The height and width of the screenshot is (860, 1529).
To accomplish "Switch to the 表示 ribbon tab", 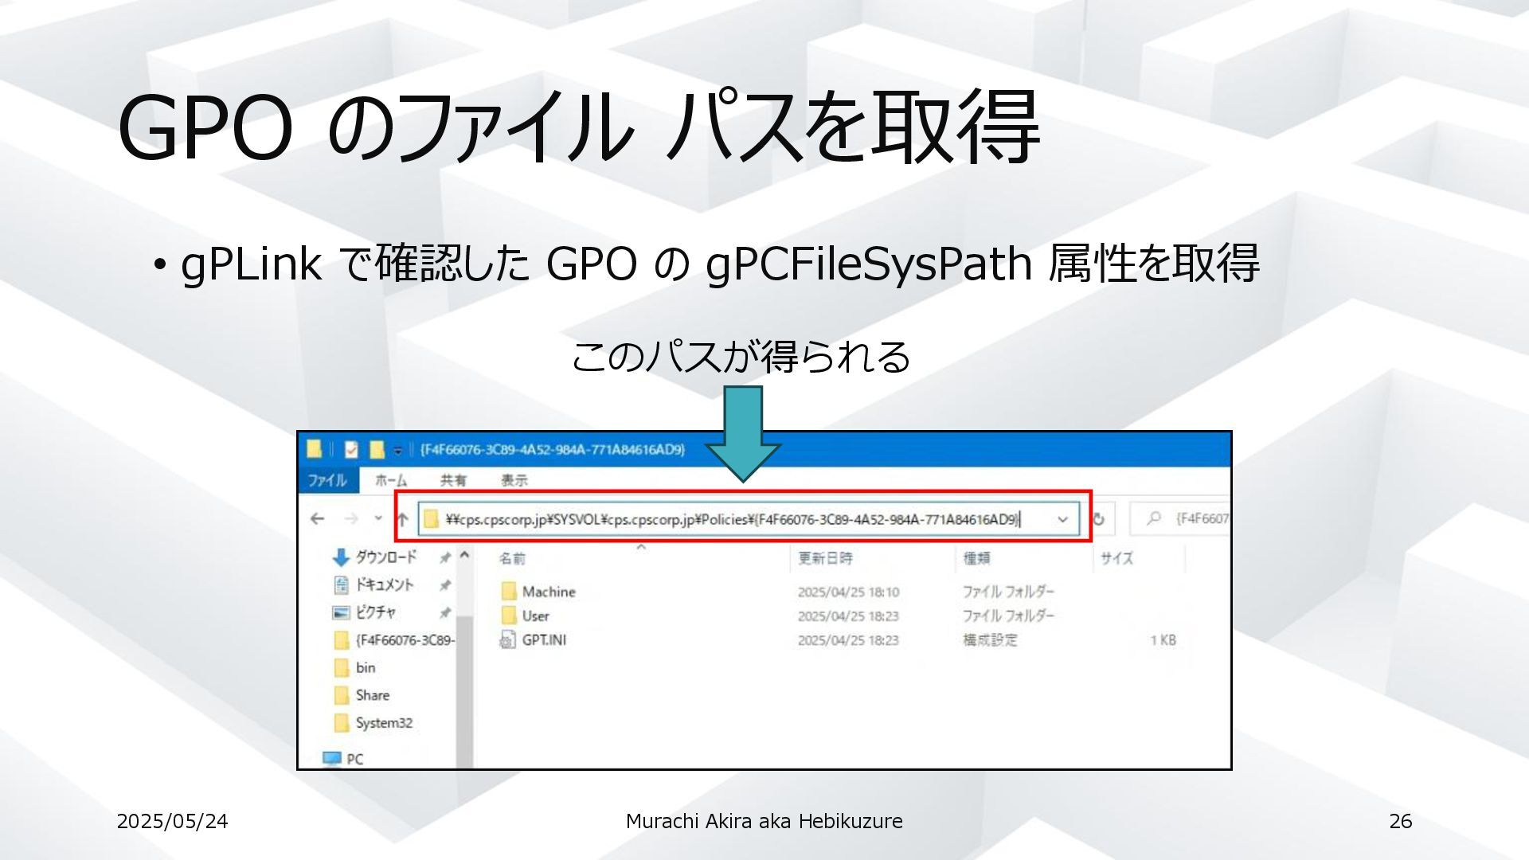I will click(514, 480).
